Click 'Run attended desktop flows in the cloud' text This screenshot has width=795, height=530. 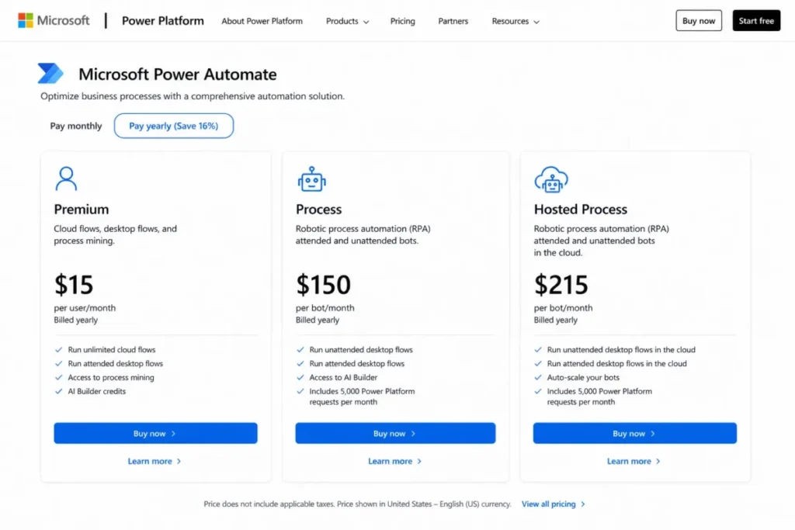tap(617, 364)
